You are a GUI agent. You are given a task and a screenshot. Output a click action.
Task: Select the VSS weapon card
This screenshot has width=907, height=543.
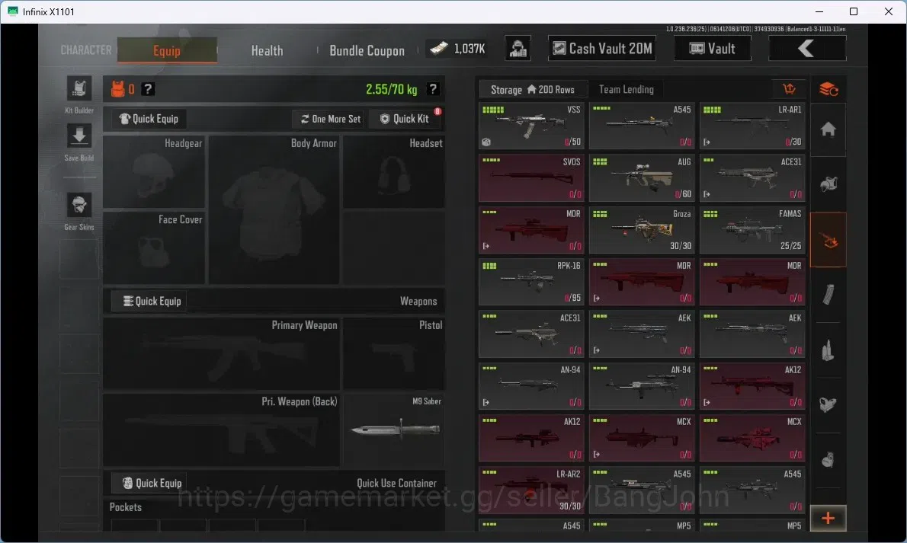tap(531, 126)
